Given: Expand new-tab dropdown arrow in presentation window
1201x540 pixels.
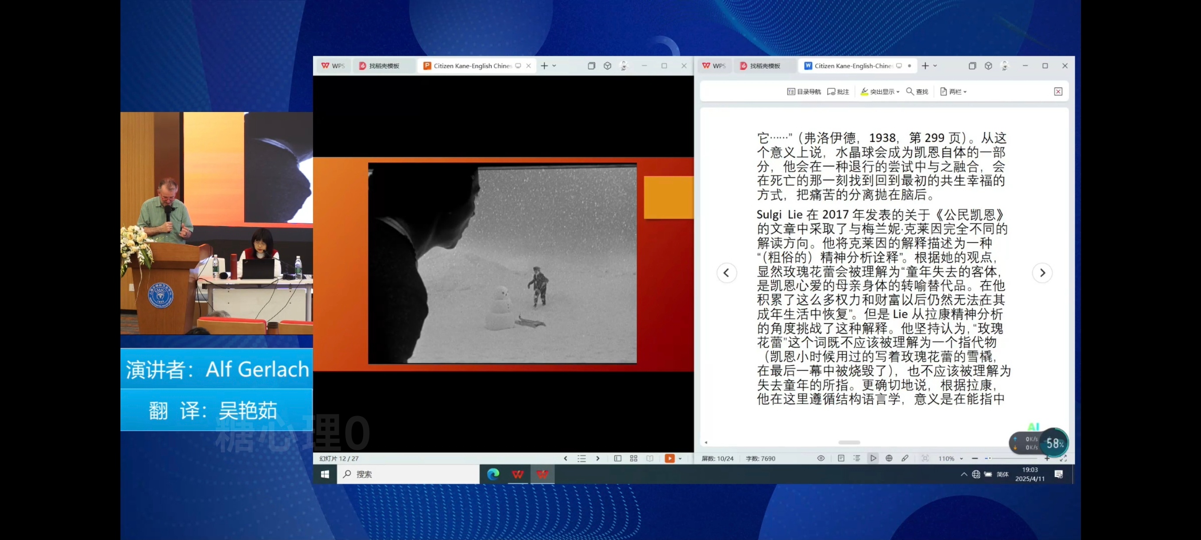Looking at the screenshot, I should tap(554, 66).
